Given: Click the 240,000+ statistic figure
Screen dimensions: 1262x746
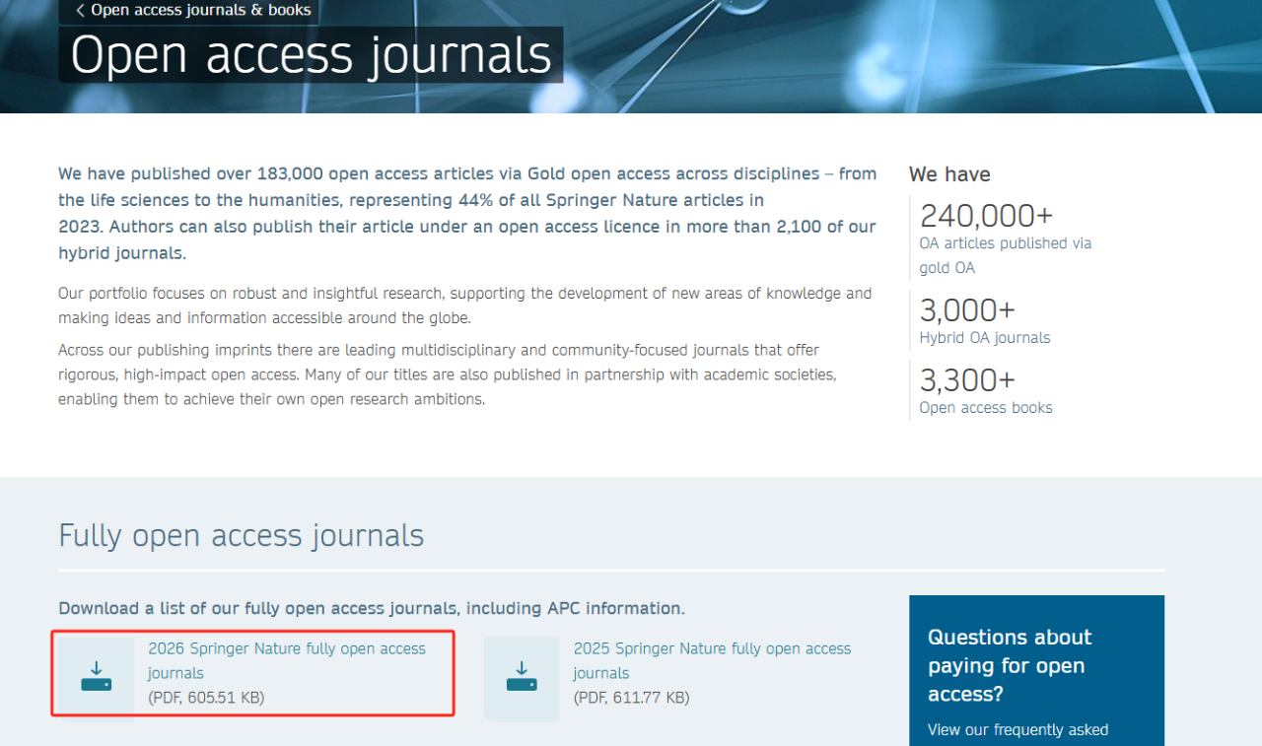Looking at the screenshot, I should (x=986, y=215).
